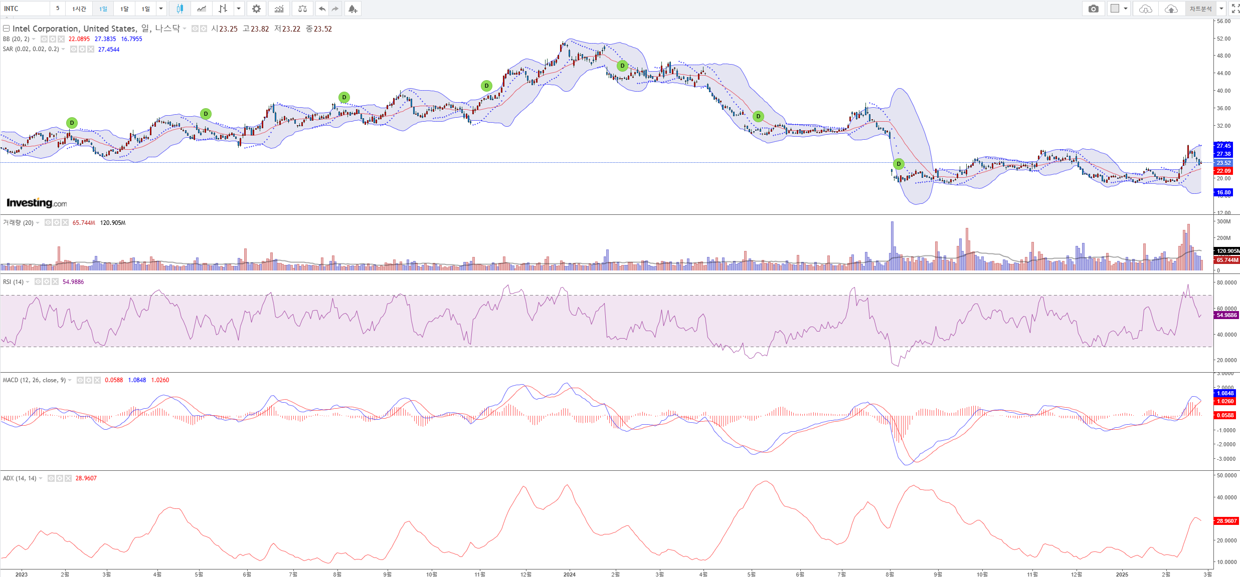This screenshot has height=577, width=1240.
Task: Expand the 차트분석 dropdown arrow
Action: tap(1221, 9)
